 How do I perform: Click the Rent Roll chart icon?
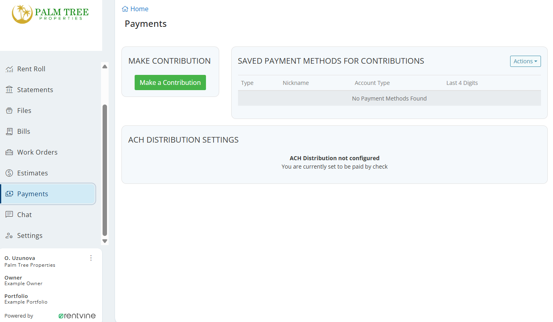[x=9, y=69]
